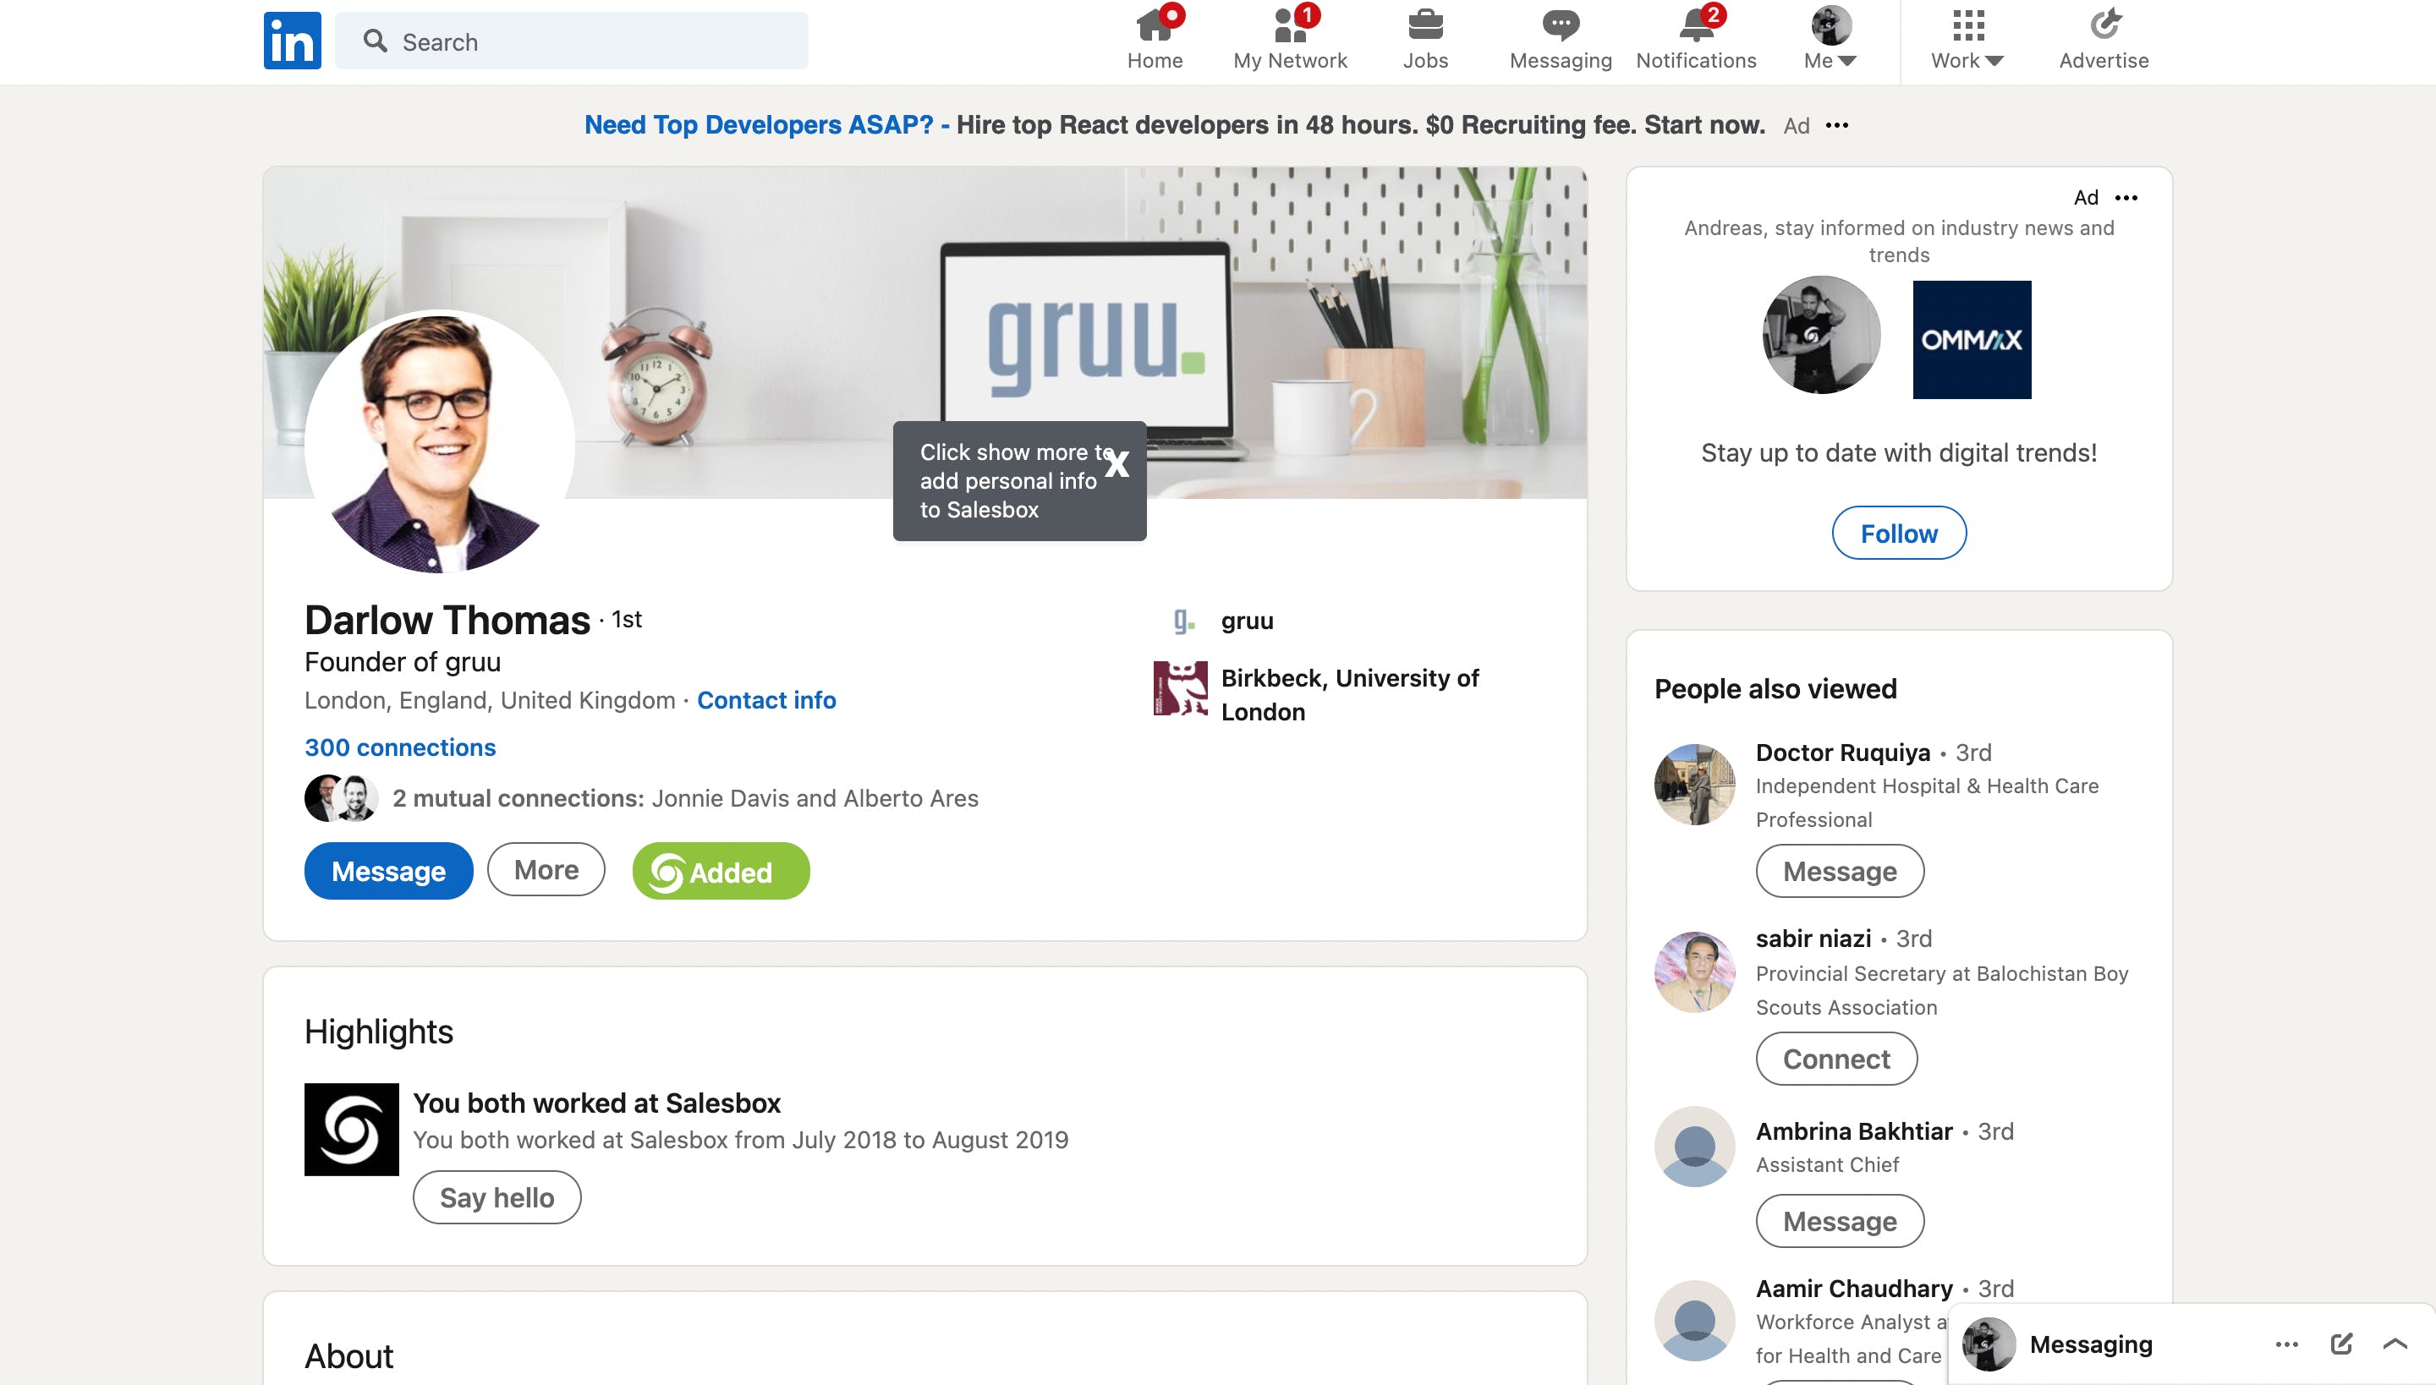The height and width of the screenshot is (1385, 2436).
Task: Expand the Work apps dropdown
Action: click(1967, 40)
